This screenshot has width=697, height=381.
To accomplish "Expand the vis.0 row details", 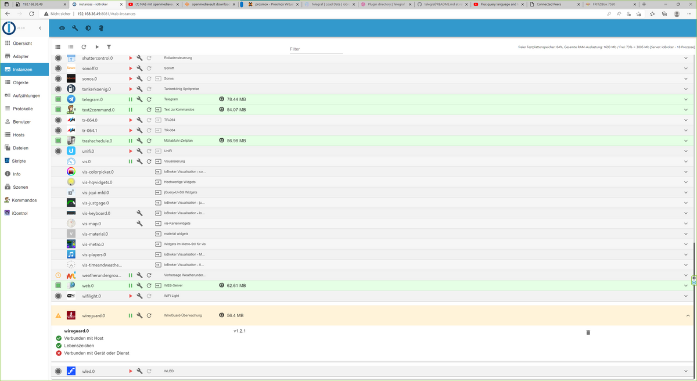I will tap(686, 161).
